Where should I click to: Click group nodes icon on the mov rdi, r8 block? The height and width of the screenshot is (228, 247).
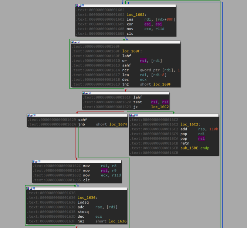[x=39, y=161]
